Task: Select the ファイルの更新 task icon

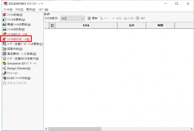Action: pyautogui.click(x=4, y=20)
